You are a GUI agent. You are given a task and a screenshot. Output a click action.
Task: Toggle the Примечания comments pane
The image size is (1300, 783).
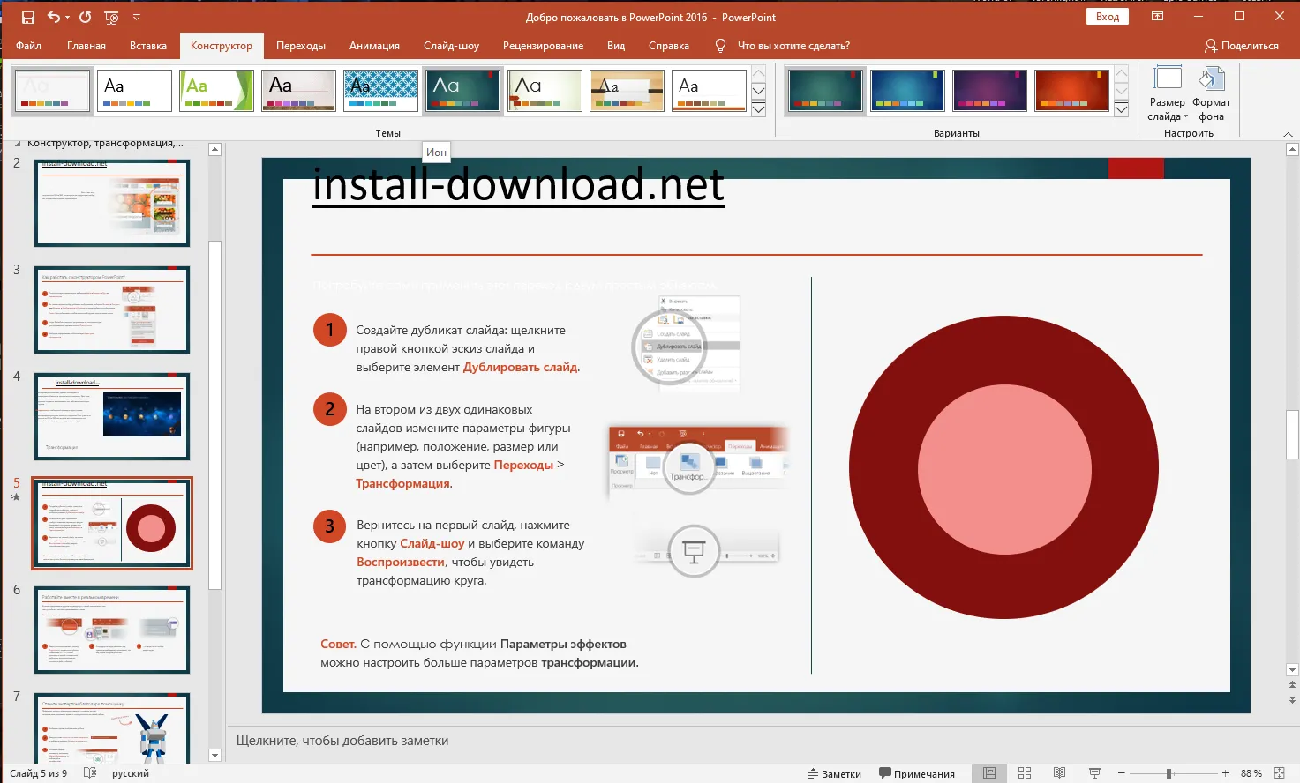point(916,773)
